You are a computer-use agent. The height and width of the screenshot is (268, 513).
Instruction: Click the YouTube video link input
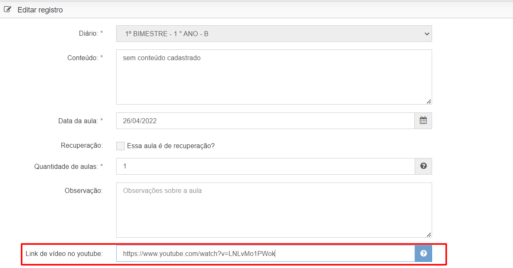pos(265,253)
